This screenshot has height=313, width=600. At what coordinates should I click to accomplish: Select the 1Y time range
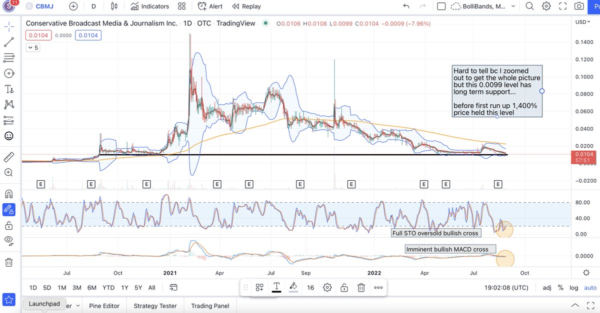tap(124, 288)
